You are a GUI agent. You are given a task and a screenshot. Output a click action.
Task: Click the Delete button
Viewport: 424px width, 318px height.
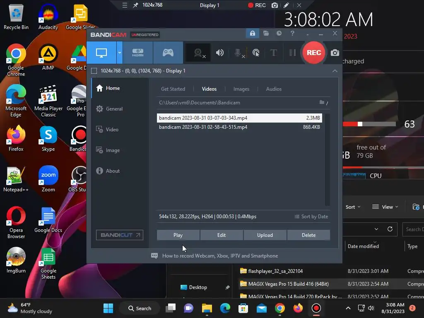pyautogui.click(x=308, y=235)
